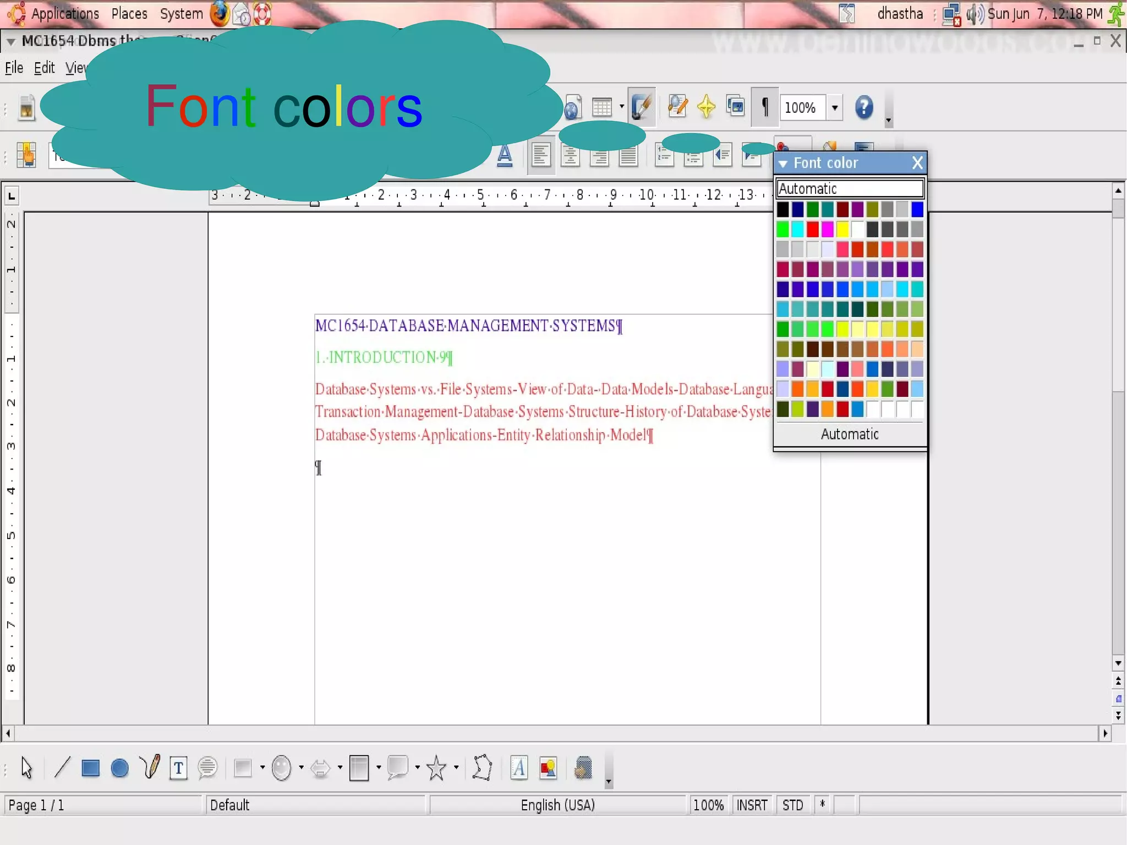The height and width of the screenshot is (845, 1127).
Task: Pick the yellow swatch in second palette row
Action: (x=842, y=229)
